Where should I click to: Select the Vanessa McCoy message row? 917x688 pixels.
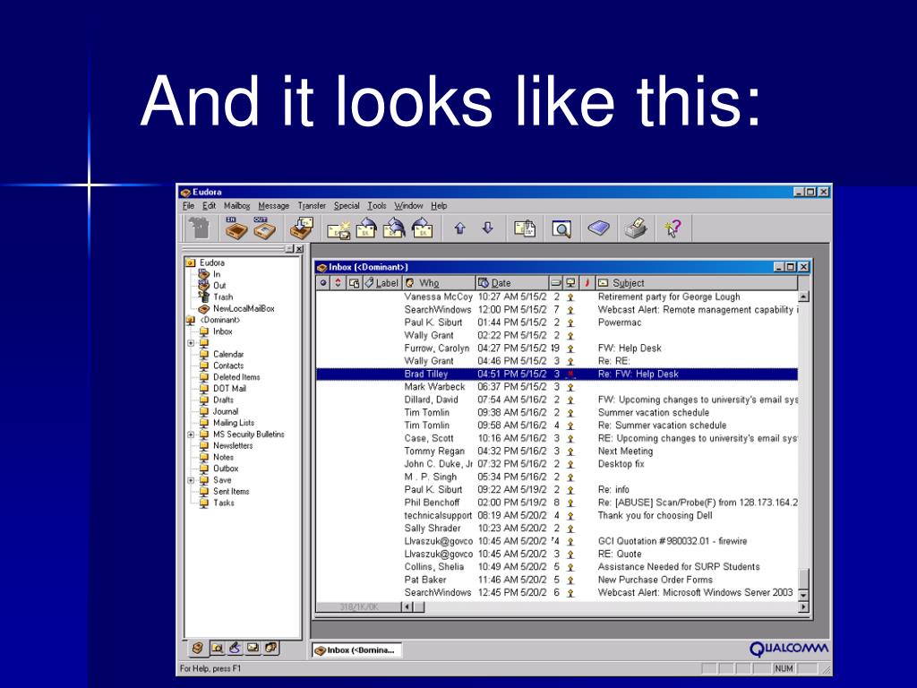[x=557, y=297]
